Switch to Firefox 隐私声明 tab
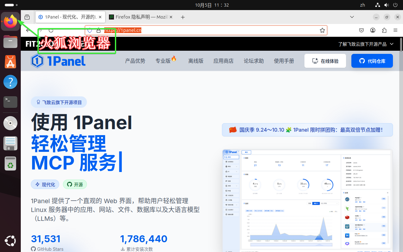This screenshot has width=403, height=252. (x=139, y=17)
